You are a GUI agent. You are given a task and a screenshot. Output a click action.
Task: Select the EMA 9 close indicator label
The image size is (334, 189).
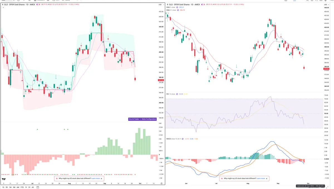(171, 7)
